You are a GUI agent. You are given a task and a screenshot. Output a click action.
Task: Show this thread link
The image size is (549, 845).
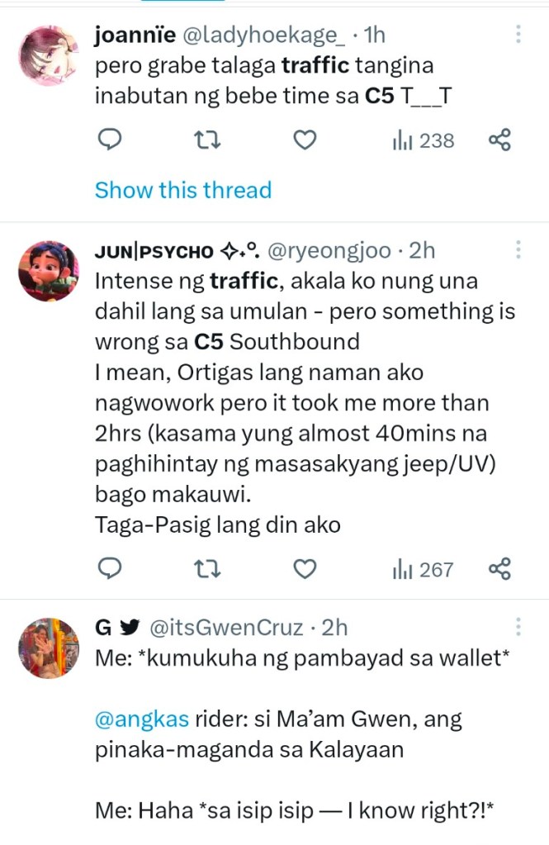pyautogui.click(x=183, y=190)
